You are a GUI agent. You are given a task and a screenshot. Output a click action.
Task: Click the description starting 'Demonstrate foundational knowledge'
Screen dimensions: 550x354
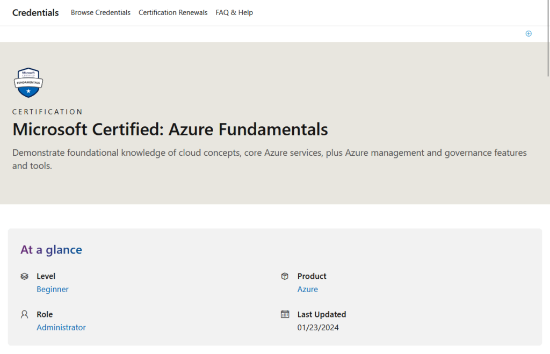[270, 160]
